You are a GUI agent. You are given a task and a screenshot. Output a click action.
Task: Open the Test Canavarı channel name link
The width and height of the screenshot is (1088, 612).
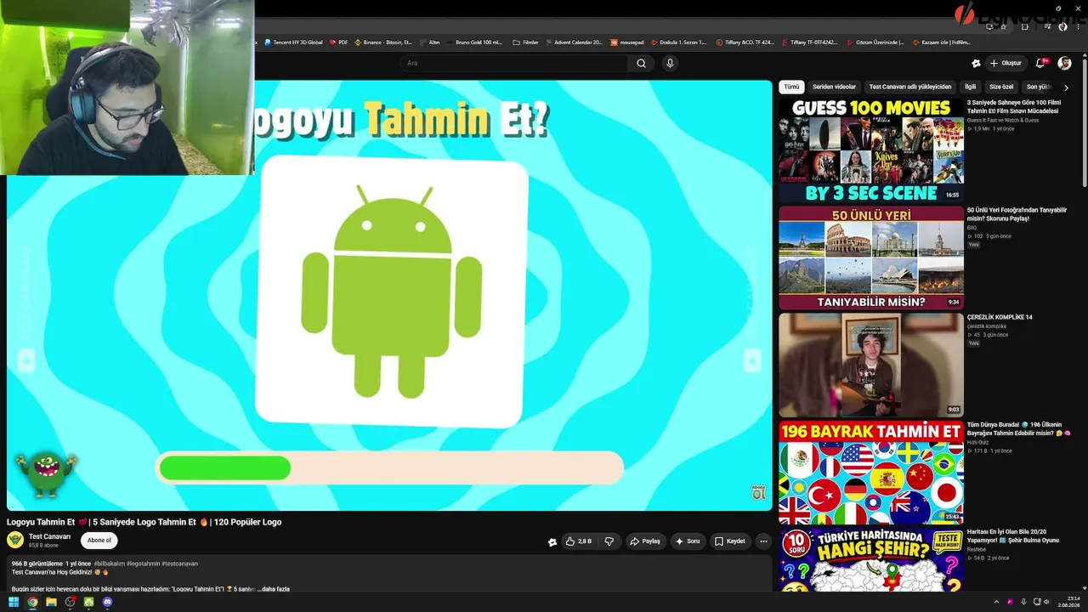[x=49, y=536]
